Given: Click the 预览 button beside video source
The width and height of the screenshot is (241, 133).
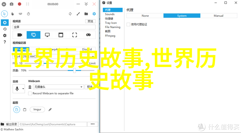Looking at the screenshot, I should 90,21.
